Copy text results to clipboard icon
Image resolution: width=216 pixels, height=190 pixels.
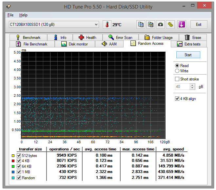[x=141, y=25]
